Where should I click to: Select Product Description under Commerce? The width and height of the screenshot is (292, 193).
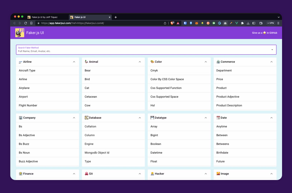click(x=245, y=105)
